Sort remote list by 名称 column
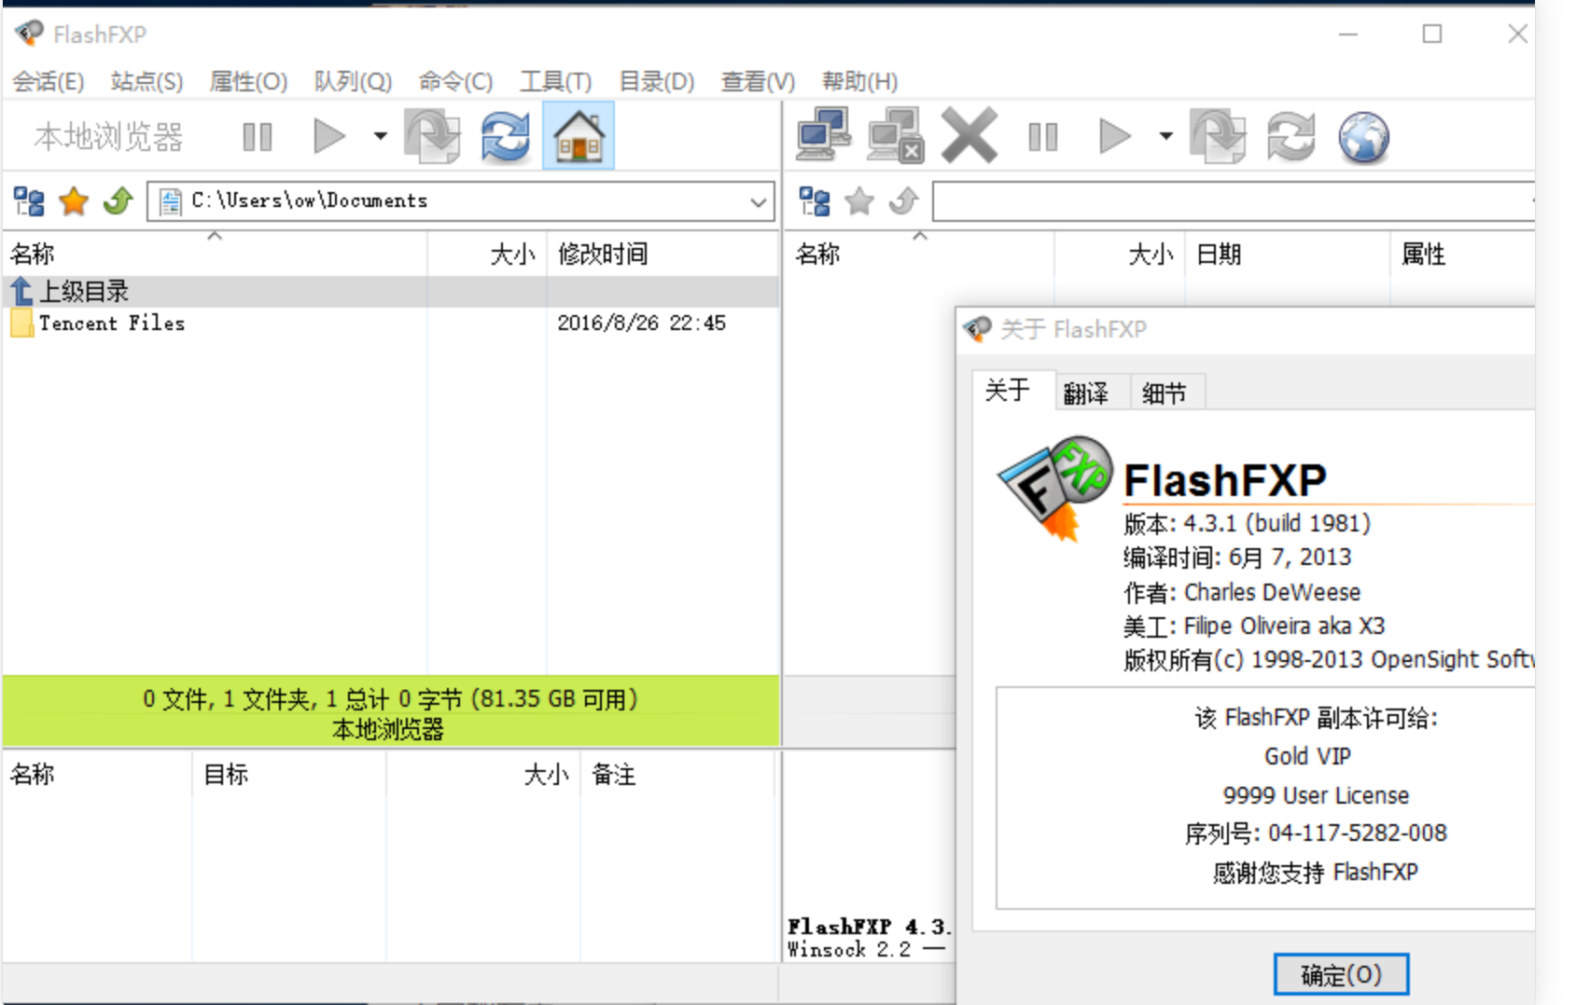Image resolution: width=1590 pixels, height=1005 pixels. 921,254
